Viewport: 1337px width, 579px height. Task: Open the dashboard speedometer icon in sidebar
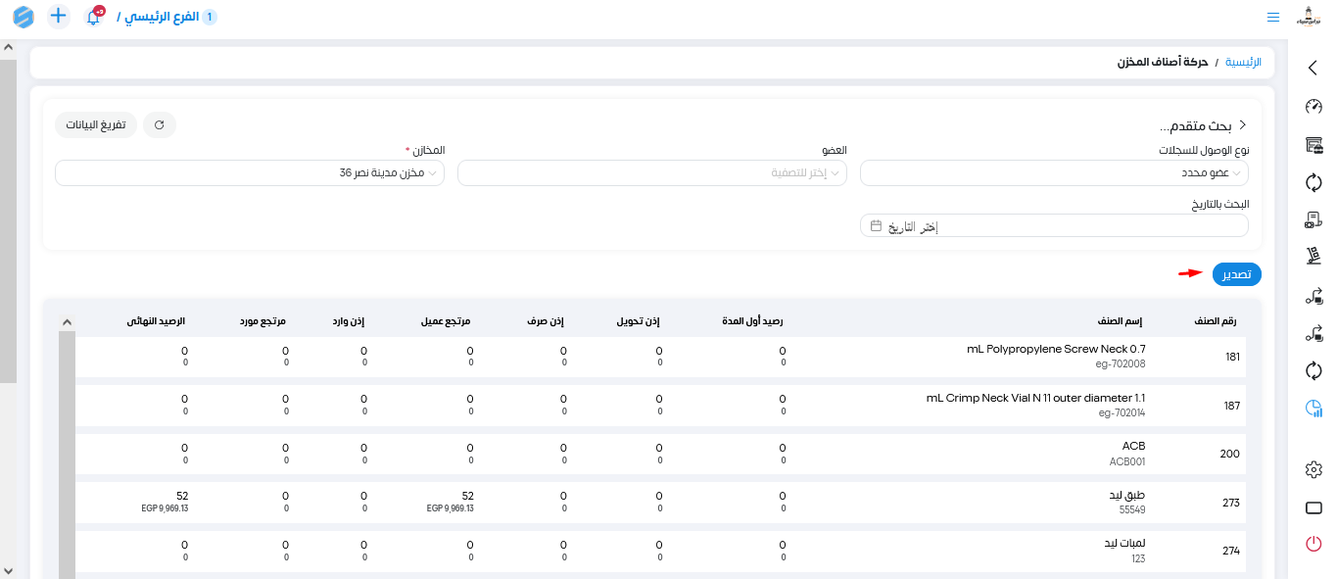click(1313, 107)
